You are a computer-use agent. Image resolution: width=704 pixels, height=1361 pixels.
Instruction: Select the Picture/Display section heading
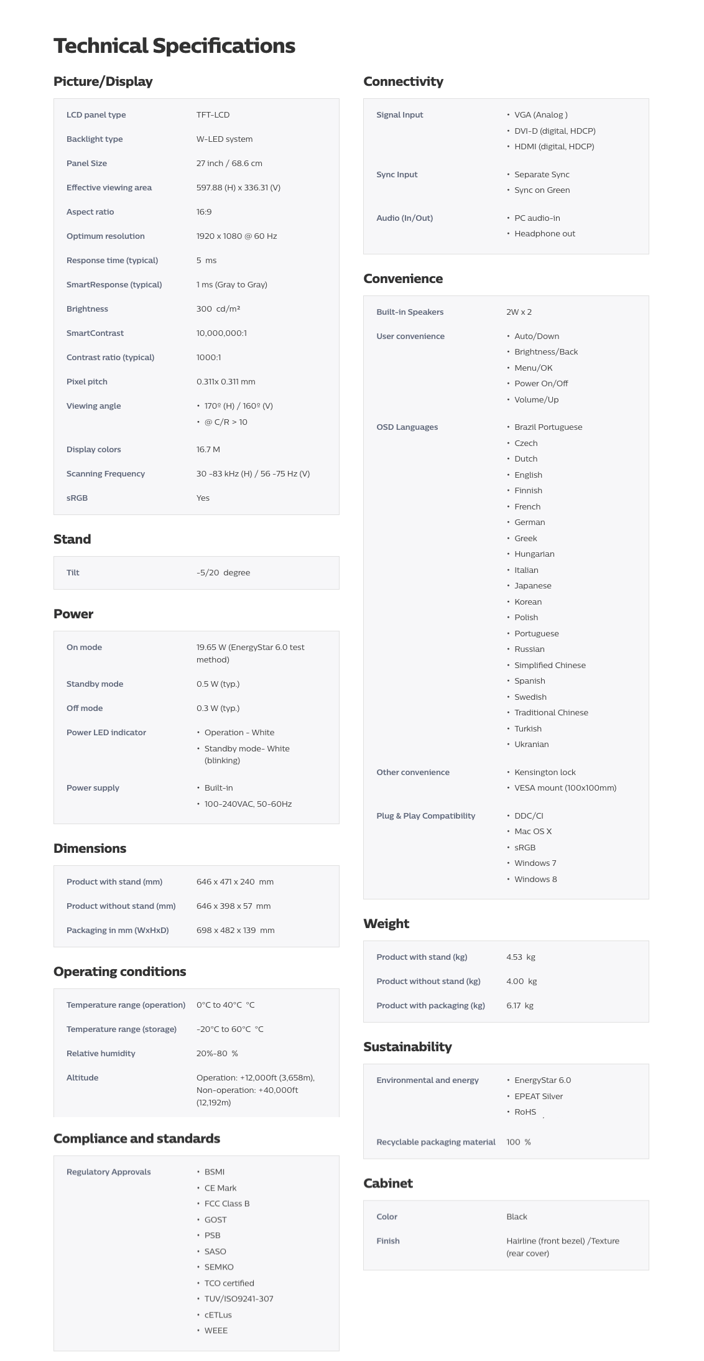point(103,81)
